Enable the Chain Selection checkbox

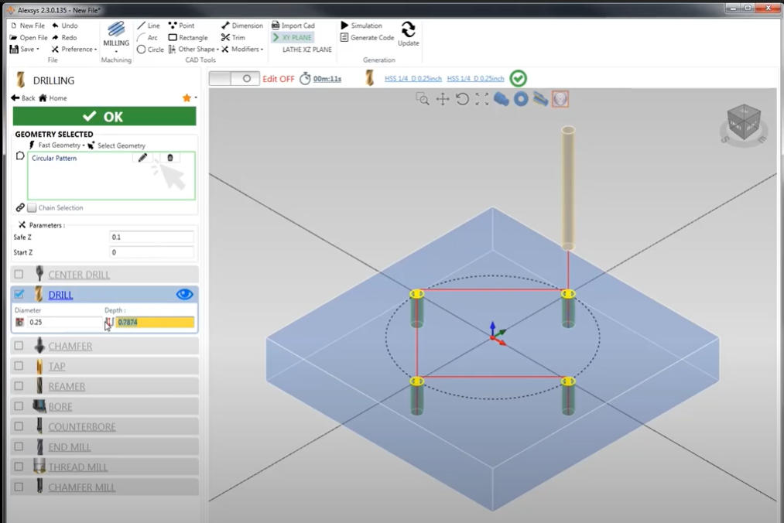(32, 207)
